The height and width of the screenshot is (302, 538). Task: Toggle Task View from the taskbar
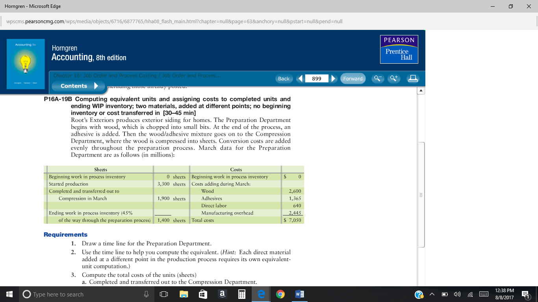[x=163, y=294]
